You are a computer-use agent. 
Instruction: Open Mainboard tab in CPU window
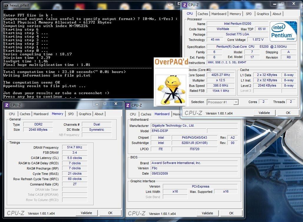219,14
